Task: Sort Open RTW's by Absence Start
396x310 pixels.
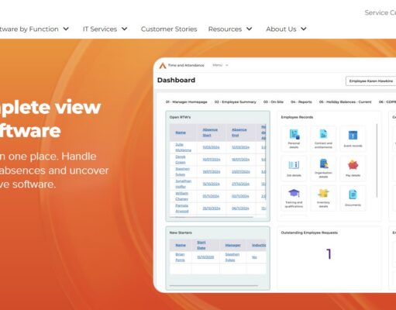Action: (x=210, y=133)
